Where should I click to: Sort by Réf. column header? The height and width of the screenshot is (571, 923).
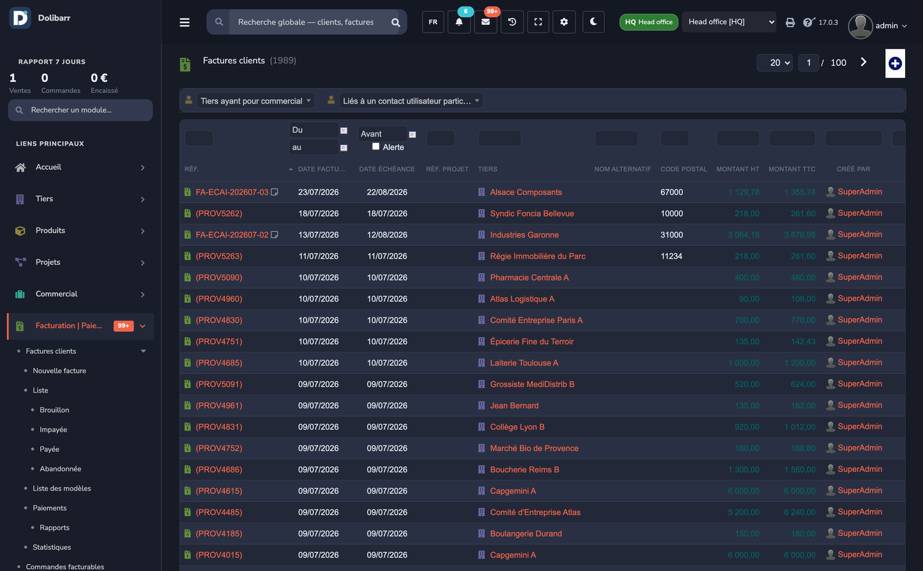click(192, 169)
